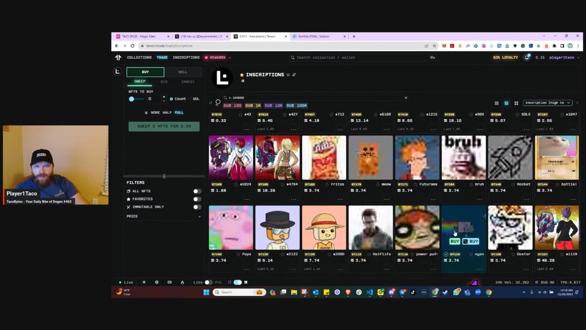Viewport: 586px width, 330px height.
Task: Open Steam from the taskbar
Action: [x=445, y=292]
